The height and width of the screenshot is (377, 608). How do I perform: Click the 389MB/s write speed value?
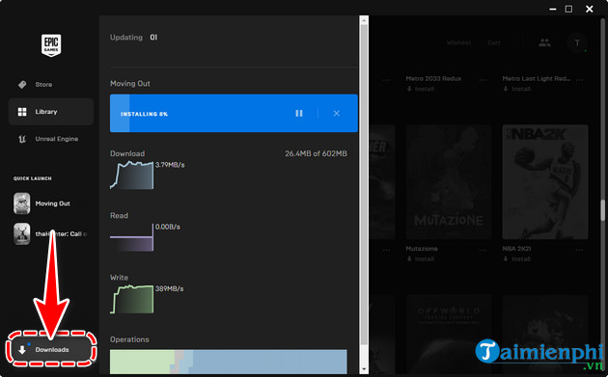pyautogui.click(x=170, y=288)
